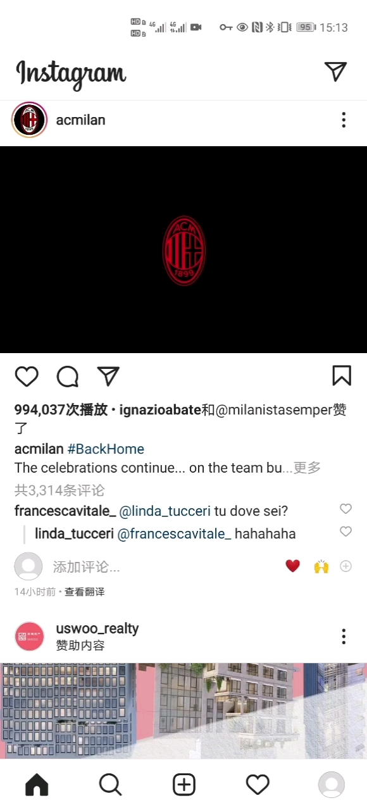Like the acmilan post heart icon
The image size is (367, 810).
pos(27,376)
